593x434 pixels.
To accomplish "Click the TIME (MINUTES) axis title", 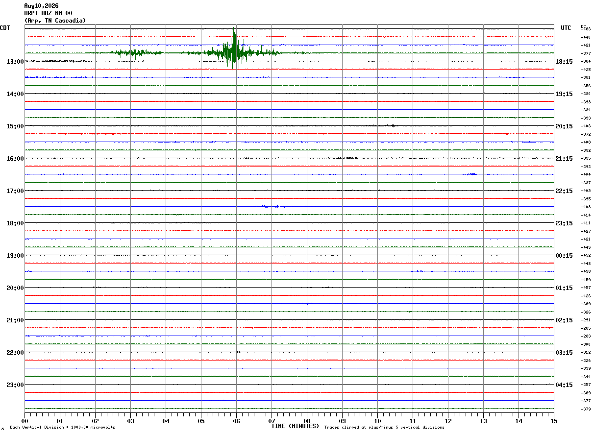I will coord(295,426).
